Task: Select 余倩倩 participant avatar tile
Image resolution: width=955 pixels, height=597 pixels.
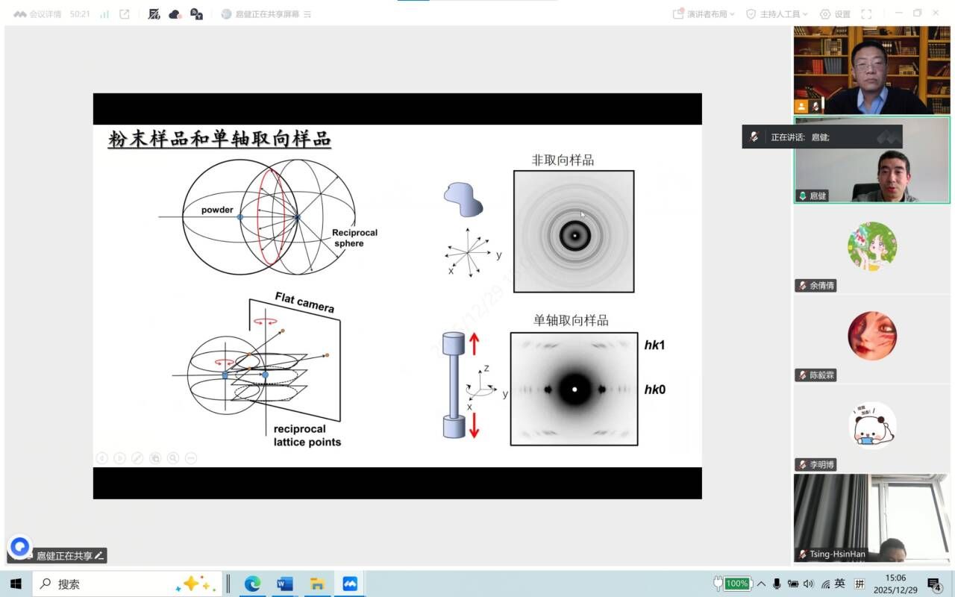Action: tap(871, 247)
